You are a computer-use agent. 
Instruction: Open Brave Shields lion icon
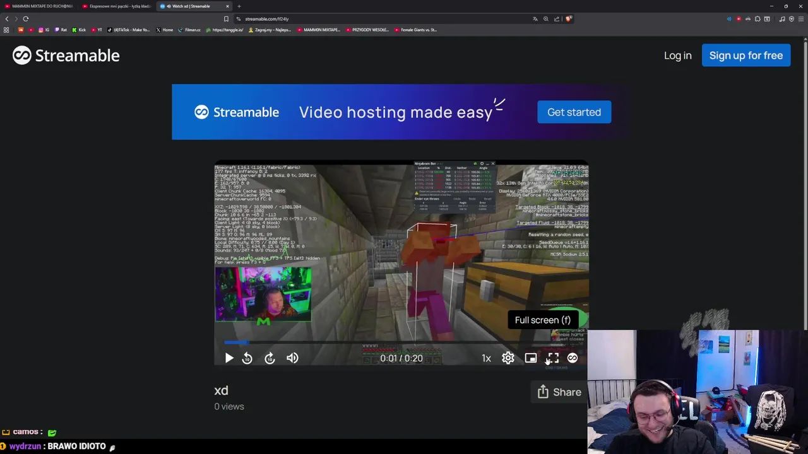pos(569,19)
